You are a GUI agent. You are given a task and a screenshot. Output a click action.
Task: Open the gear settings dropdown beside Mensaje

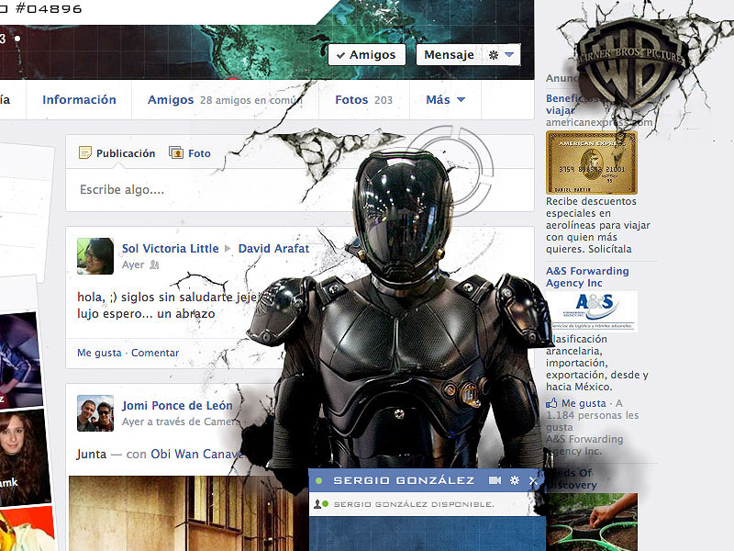point(501,55)
